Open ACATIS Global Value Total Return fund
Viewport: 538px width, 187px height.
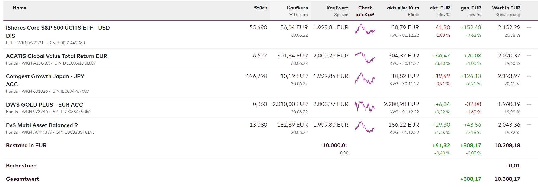56,56
